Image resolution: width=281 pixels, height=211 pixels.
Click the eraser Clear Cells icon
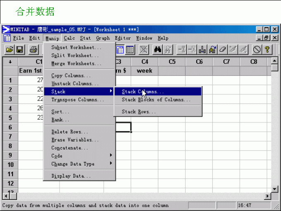click(224, 50)
